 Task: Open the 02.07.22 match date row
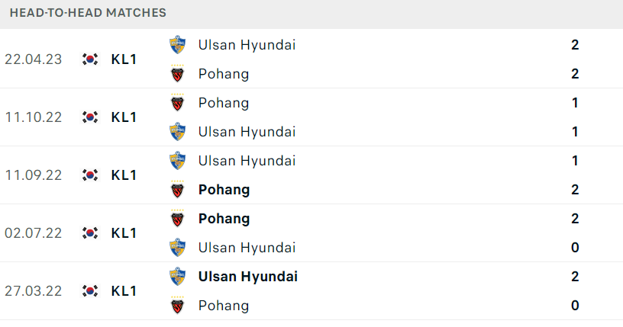(311, 233)
